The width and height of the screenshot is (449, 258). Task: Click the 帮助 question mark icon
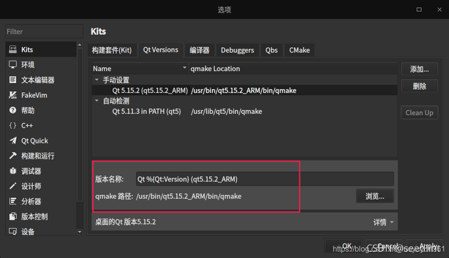pos(13,110)
